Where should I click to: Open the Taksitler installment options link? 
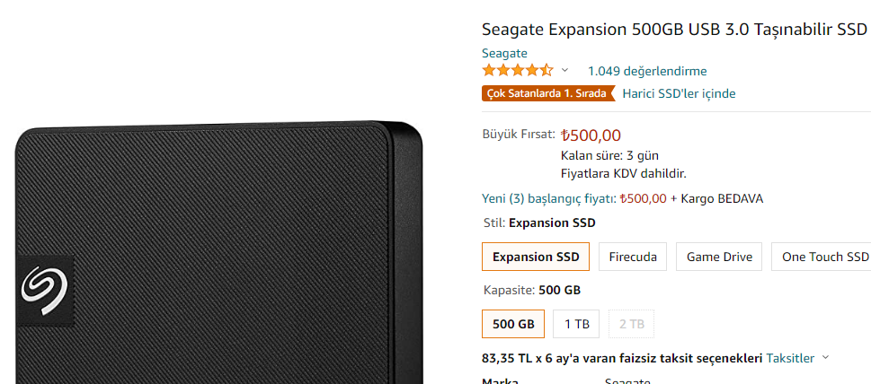pyautogui.click(x=790, y=358)
